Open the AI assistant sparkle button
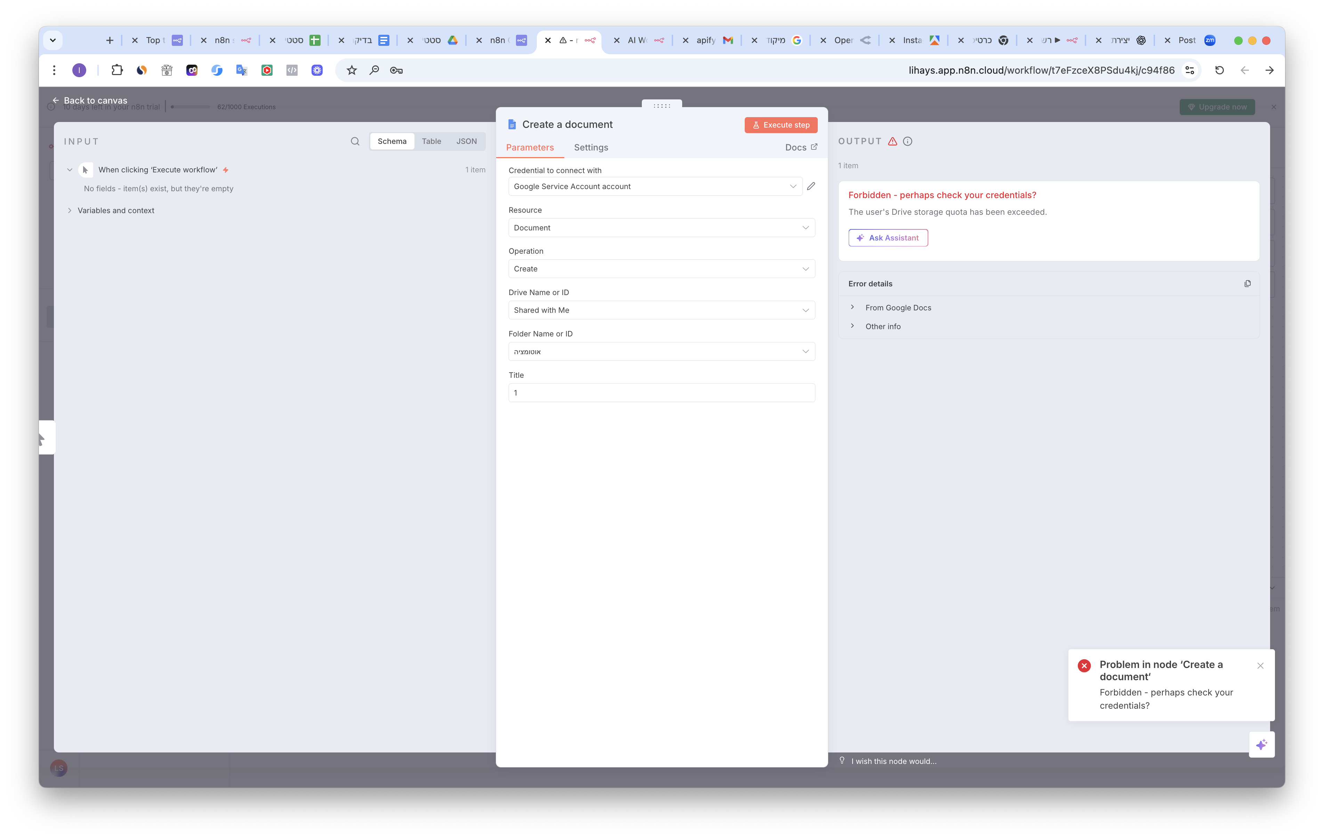 [1261, 744]
